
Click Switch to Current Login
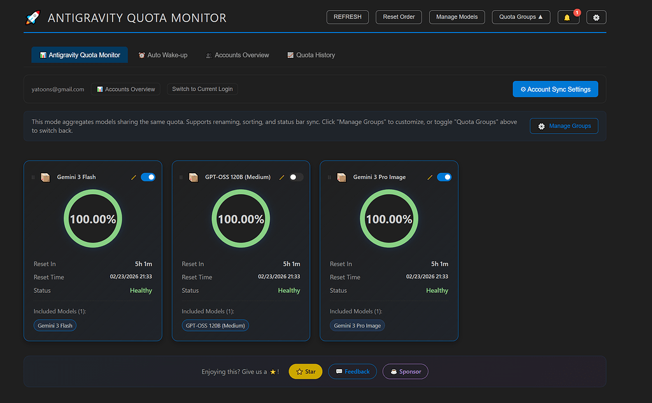tap(202, 89)
